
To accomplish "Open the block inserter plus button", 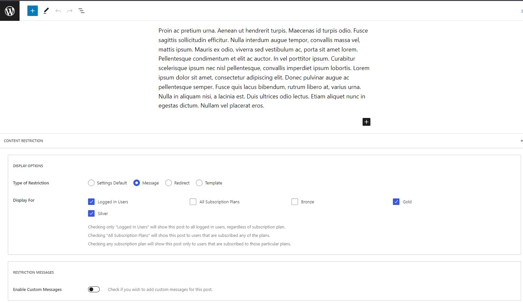I will tap(33, 11).
